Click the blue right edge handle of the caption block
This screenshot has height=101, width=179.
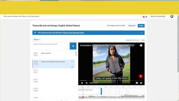tap(101, 91)
